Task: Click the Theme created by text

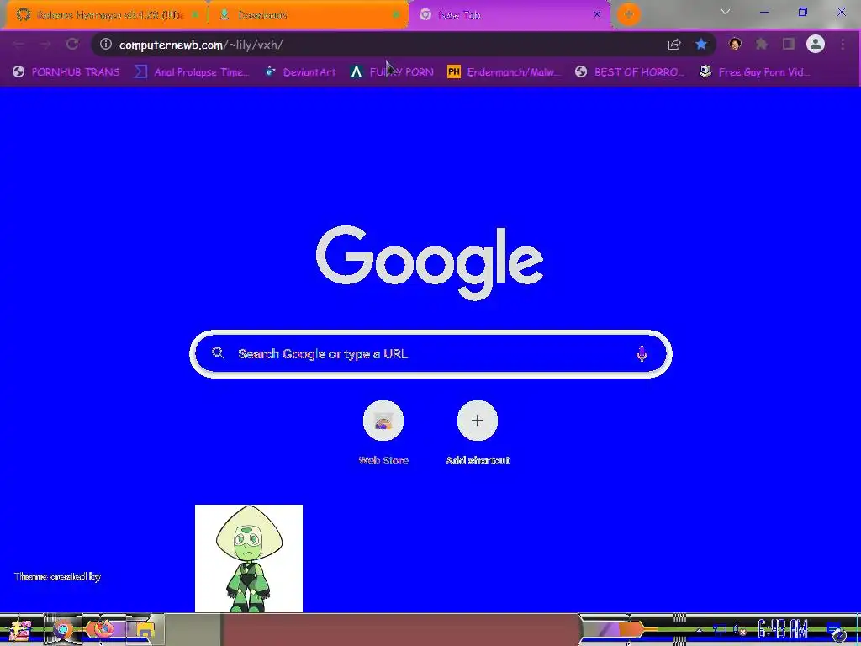Action: (x=57, y=577)
